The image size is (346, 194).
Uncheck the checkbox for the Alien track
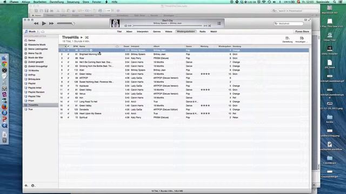tap(68, 70)
